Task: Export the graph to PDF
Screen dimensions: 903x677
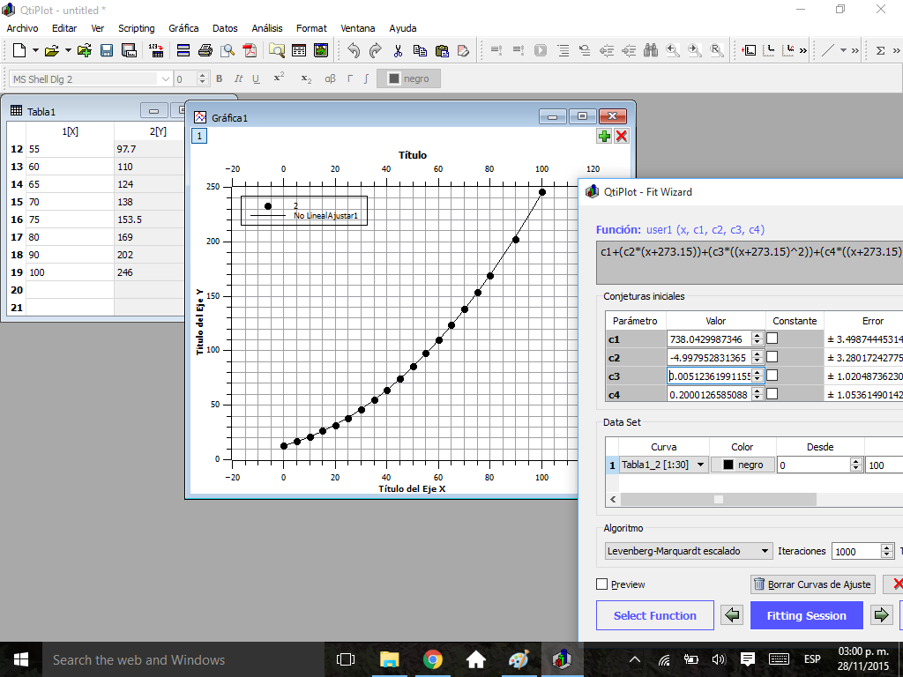Action: coord(250,50)
